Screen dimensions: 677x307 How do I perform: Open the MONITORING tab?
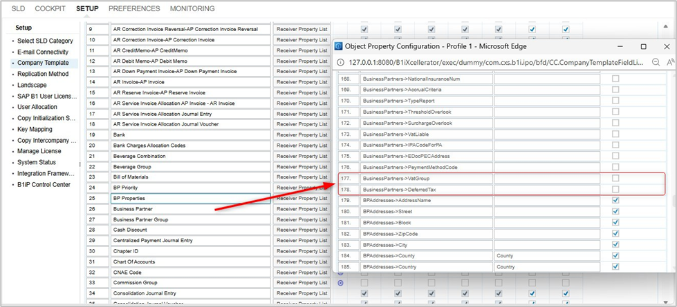click(x=192, y=9)
